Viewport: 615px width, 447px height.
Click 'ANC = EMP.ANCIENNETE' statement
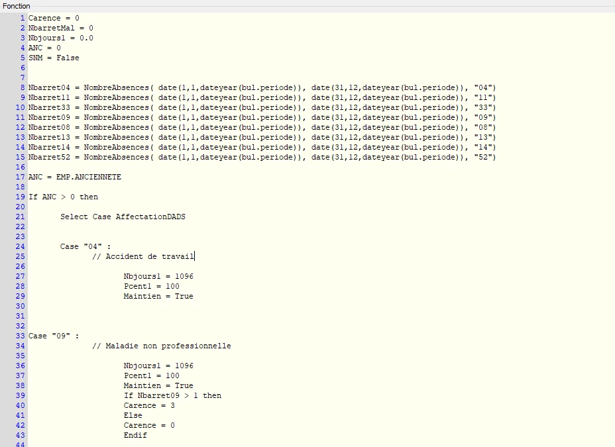pyautogui.click(x=74, y=177)
